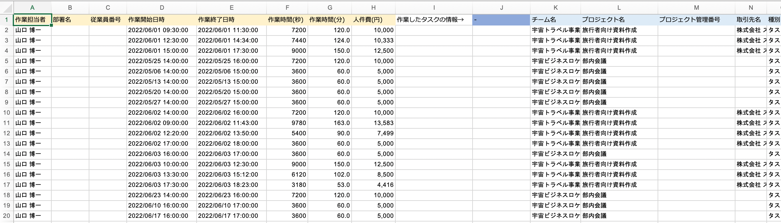Image resolution: width=781 pixels, height=223 pixels.
Task: Select column L header letter
Action: tap(619, 8)
